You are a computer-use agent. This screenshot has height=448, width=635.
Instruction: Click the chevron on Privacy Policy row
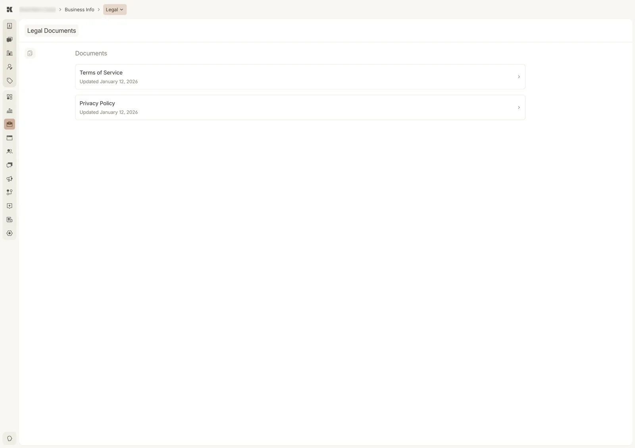point(519,107)
